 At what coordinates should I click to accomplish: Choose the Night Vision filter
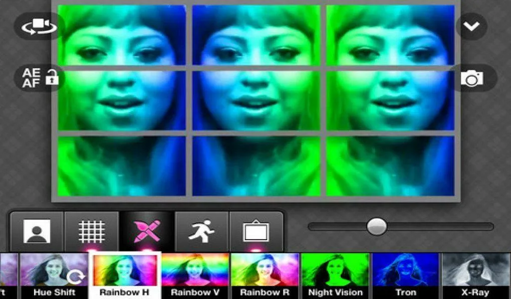click(x=335, y=276)
